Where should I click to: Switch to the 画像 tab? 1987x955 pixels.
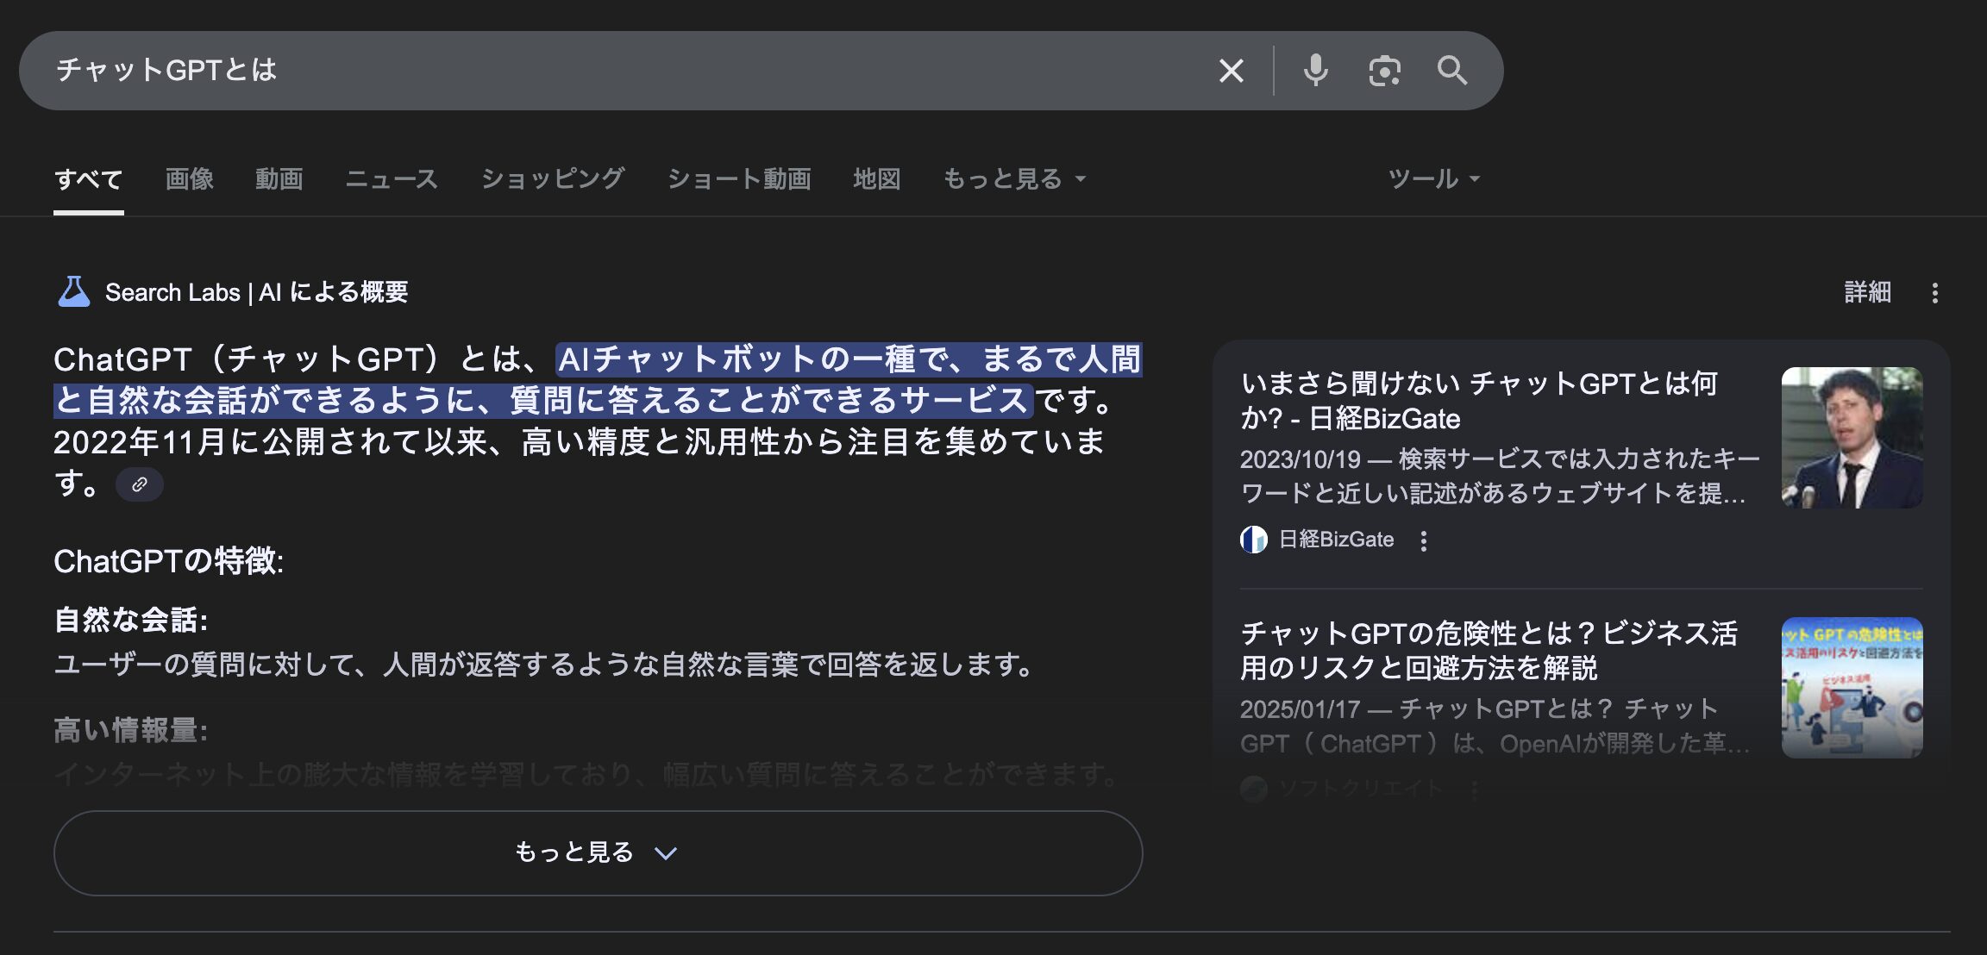point(190,178)
